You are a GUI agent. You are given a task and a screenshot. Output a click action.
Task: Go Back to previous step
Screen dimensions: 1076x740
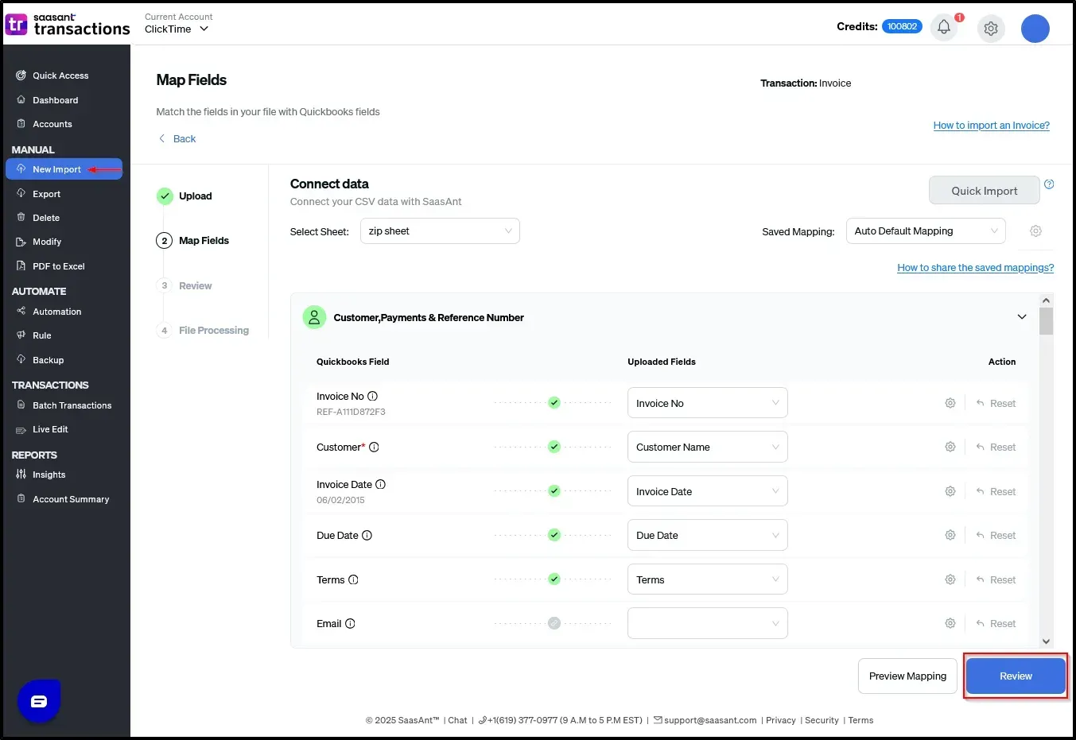click(177, 138)
